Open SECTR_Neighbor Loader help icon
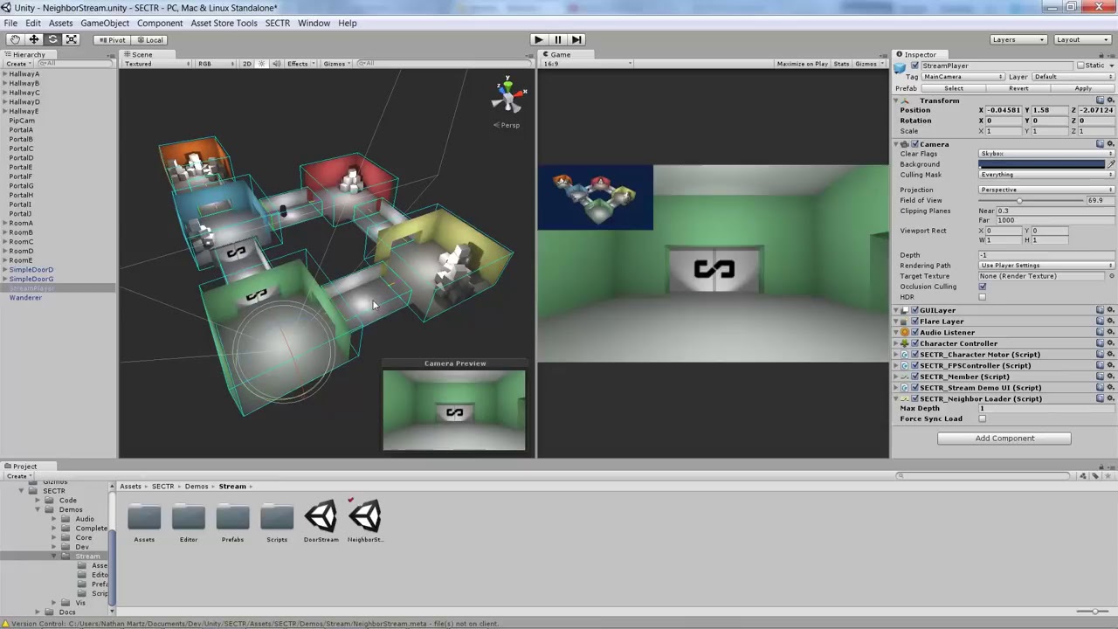 1101,398
